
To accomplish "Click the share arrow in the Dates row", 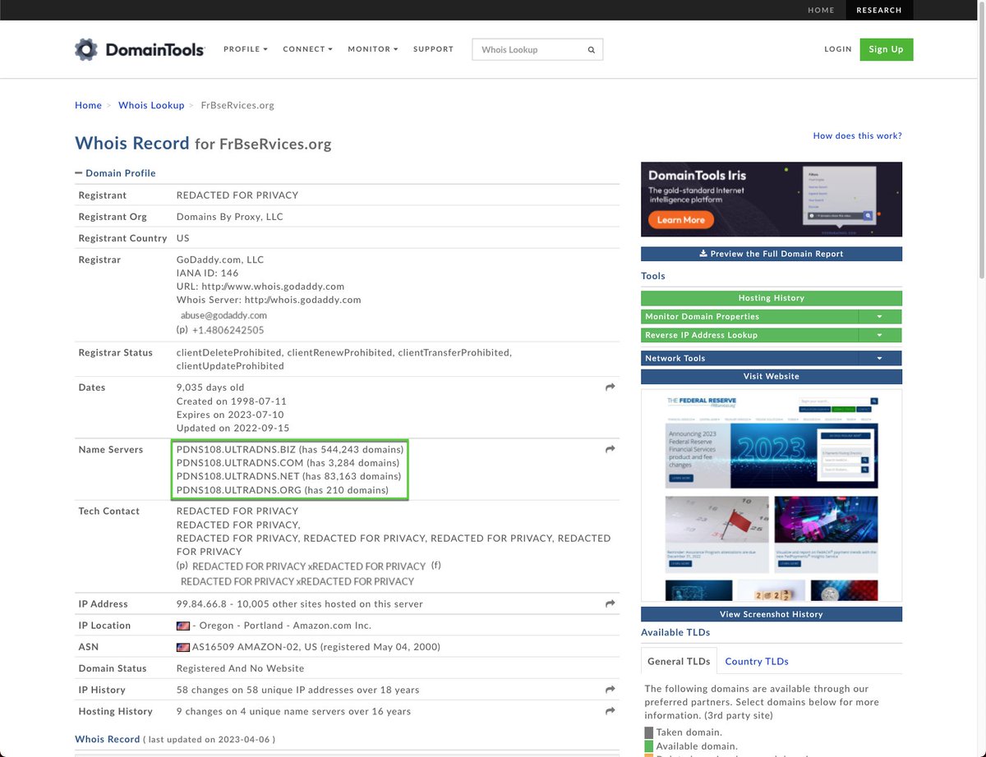I will point(610,387).
